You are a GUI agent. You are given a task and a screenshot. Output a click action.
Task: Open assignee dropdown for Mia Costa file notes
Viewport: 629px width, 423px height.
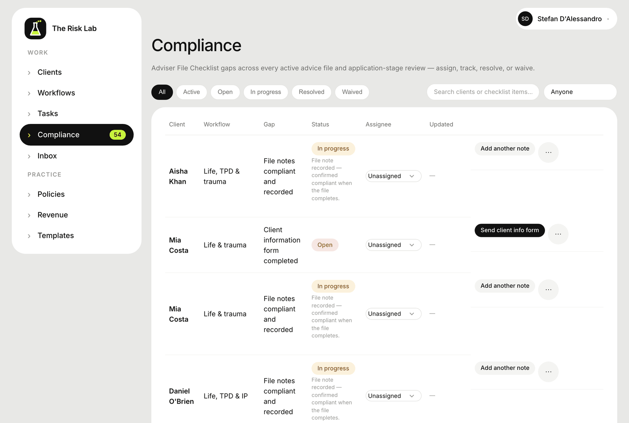[393, 314]
